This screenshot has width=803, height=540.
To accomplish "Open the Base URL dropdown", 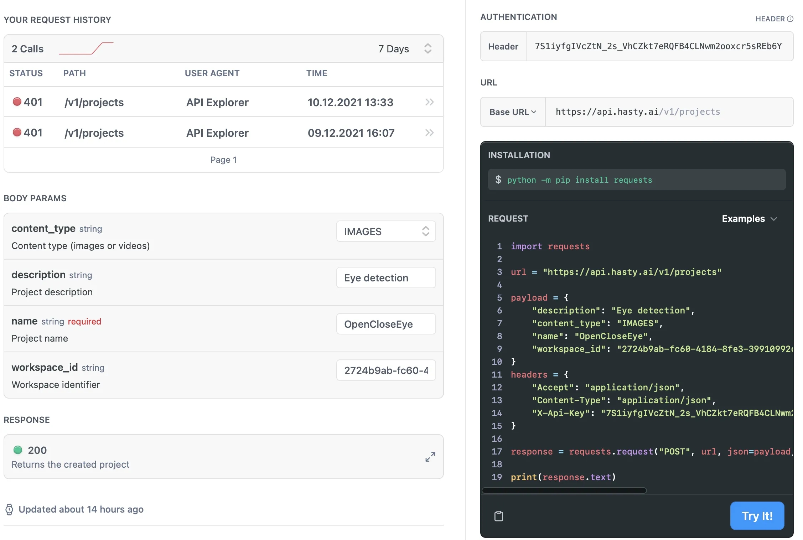I will click(513, 112).
